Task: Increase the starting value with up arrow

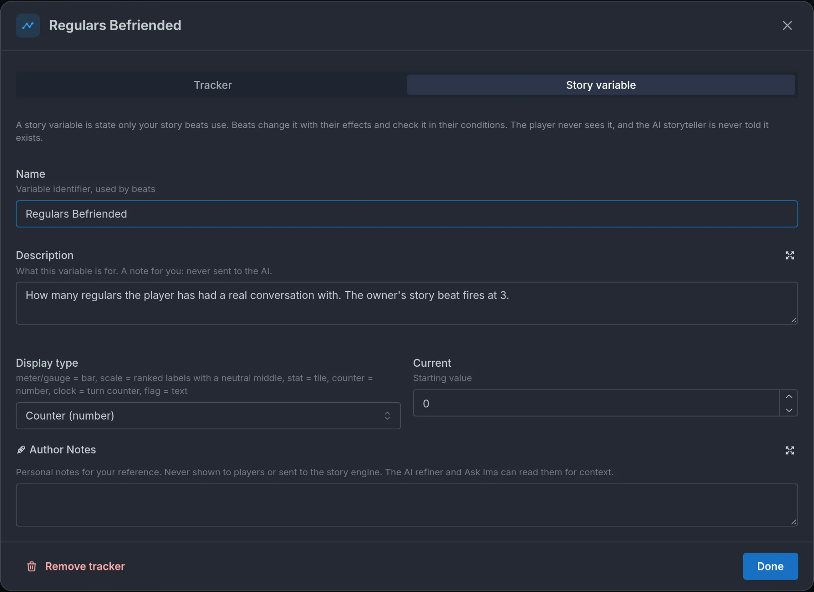Action: 789,396
